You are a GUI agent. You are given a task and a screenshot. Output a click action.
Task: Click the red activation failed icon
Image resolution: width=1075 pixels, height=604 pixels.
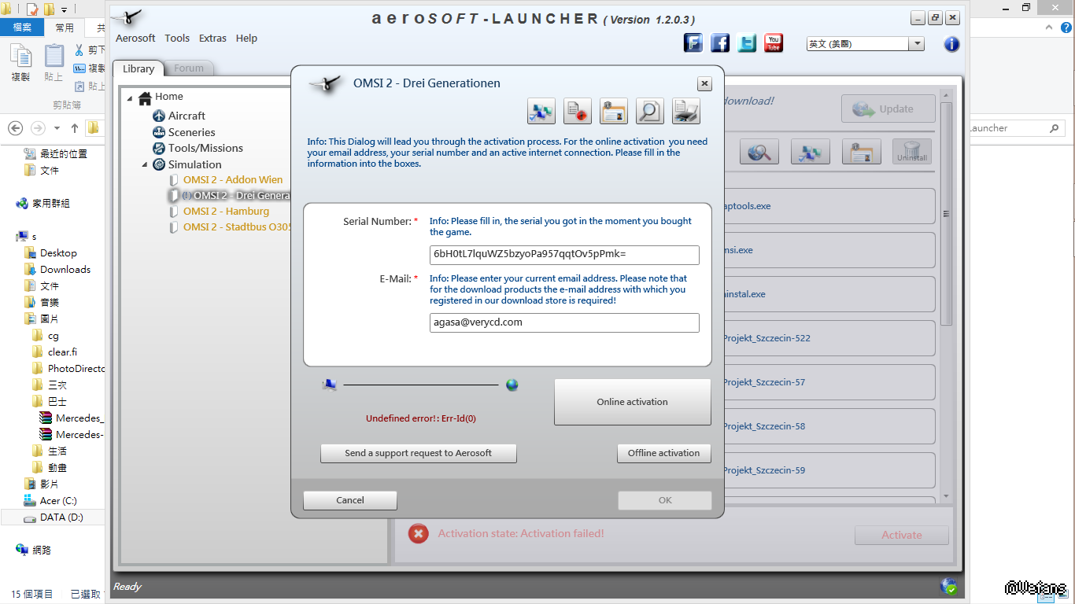click(x=419, y=533)
